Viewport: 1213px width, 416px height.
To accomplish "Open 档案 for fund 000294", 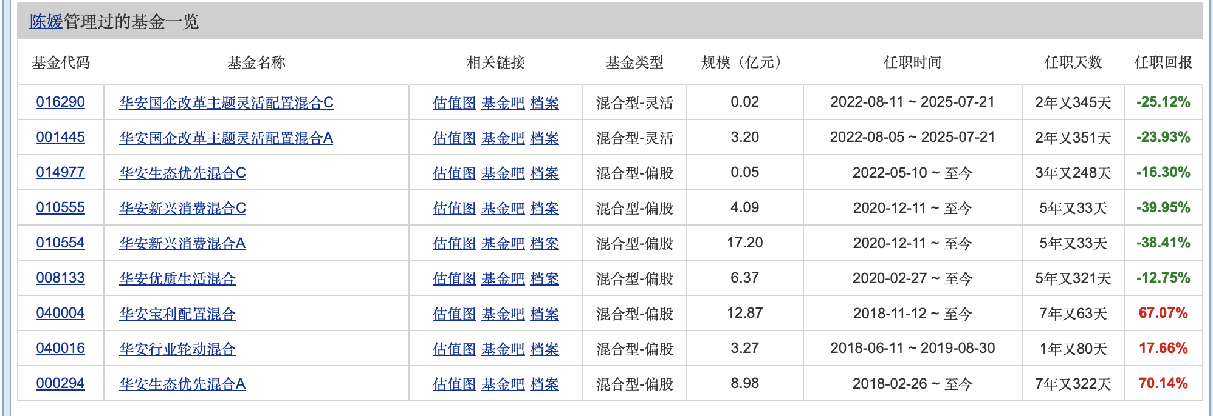I will (x=544, y=384).
